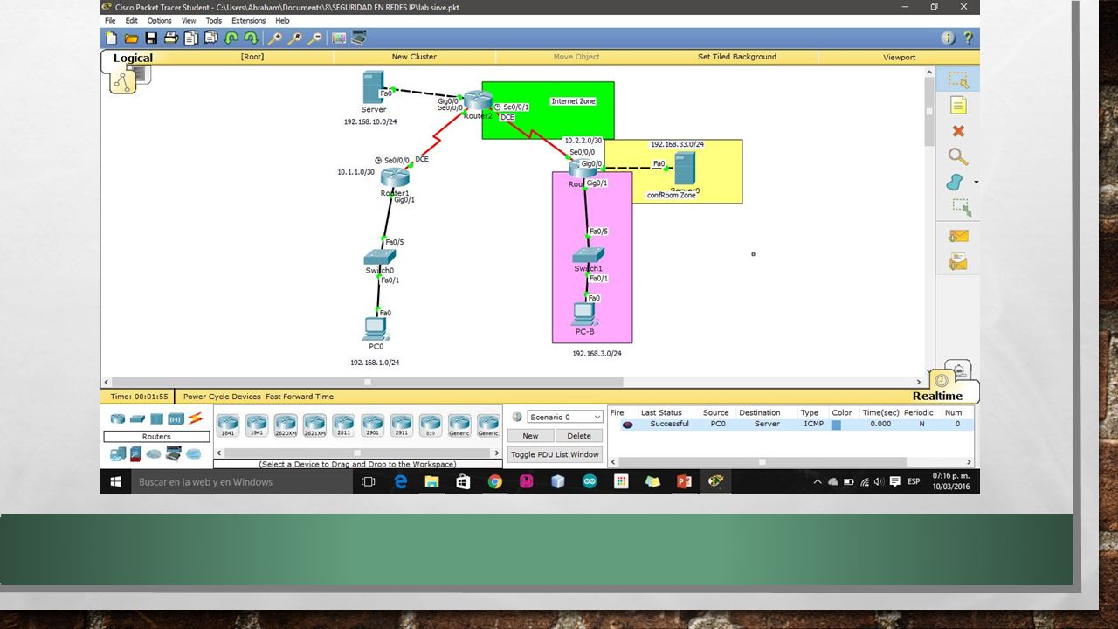Expand the shape tool's dropdown arrow
This screenshot has height=629, width=1118.
pos(976,183)
